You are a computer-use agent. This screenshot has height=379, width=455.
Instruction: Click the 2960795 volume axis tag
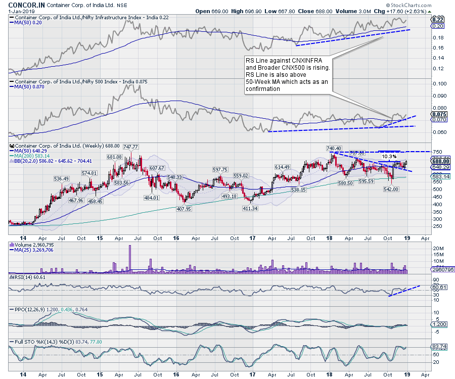443,269
